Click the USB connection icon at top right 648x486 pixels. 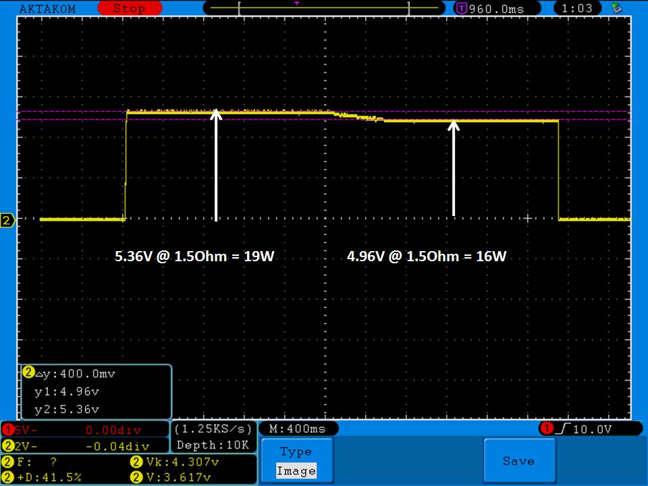(x=616, y=8)
